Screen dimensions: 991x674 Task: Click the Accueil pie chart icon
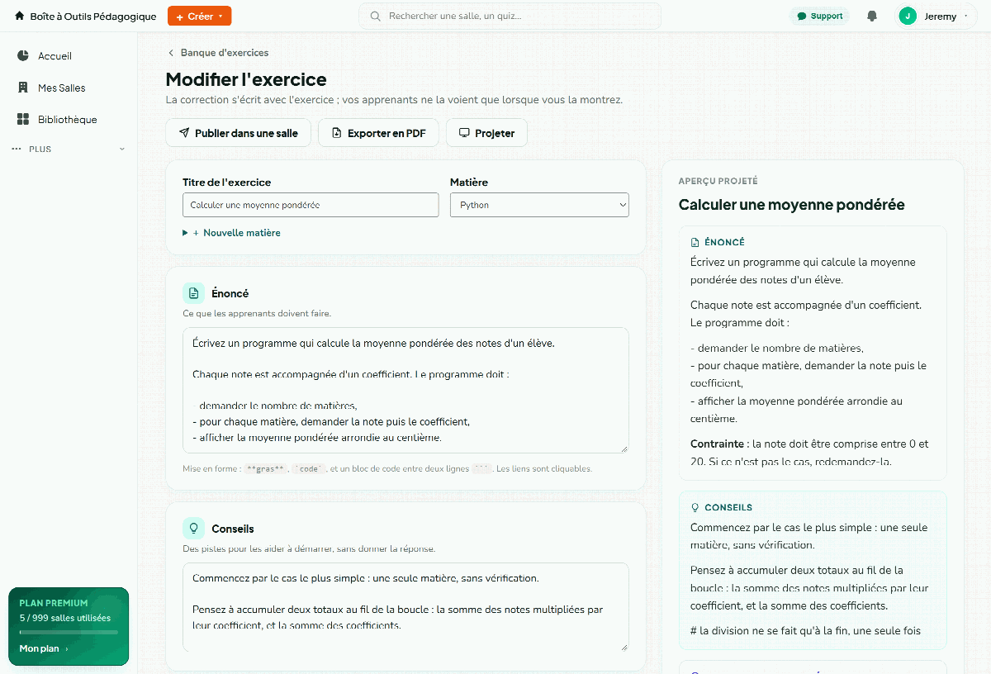pos(23,56)
